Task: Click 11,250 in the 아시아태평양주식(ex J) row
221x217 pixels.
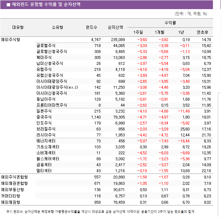Action: click(x=119, y=88)
